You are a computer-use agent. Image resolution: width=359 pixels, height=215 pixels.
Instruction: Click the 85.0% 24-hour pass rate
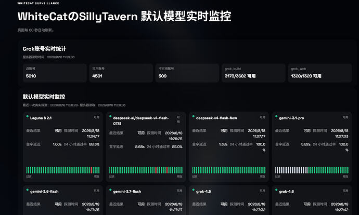click(177, 146)
